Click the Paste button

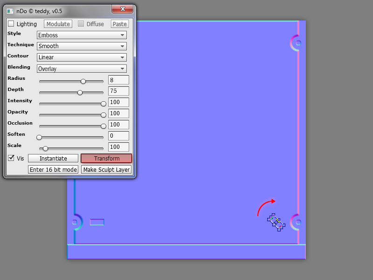click(x=120, y=24)
